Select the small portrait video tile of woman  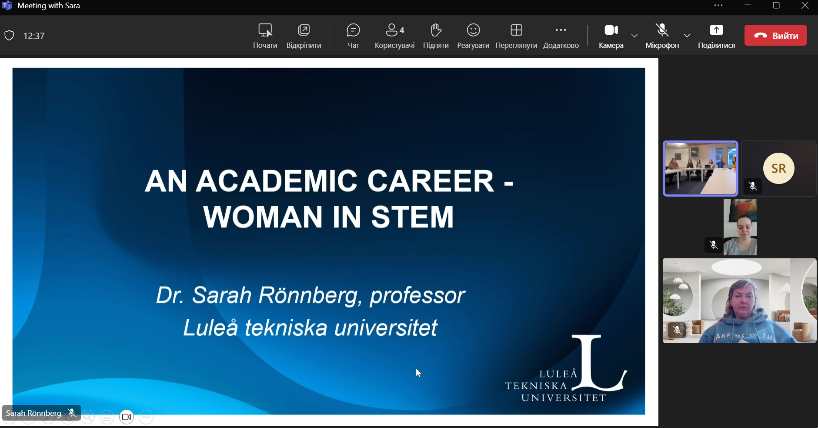tap(740, 227)
